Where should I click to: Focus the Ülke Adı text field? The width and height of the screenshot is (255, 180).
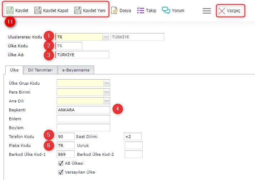[x=82, y=55]
